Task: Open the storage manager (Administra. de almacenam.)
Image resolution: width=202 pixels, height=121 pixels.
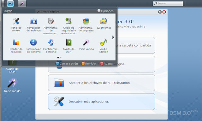Action: pyautogui.click(x=51, y=26)
